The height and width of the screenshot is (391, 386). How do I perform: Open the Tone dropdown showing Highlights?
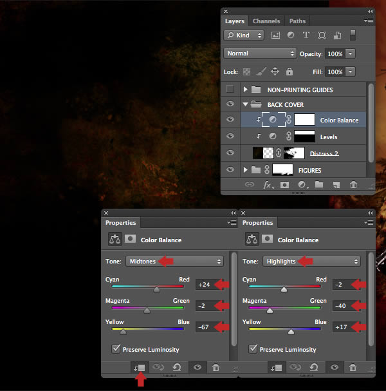[311, 262]
